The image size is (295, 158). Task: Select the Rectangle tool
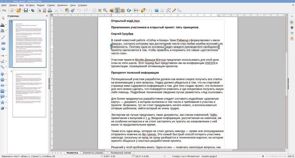pyautogui.click(x=3, y=43)
